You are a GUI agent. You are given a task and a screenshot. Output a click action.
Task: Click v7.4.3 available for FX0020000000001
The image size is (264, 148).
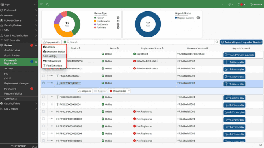(x=234, y=77)
